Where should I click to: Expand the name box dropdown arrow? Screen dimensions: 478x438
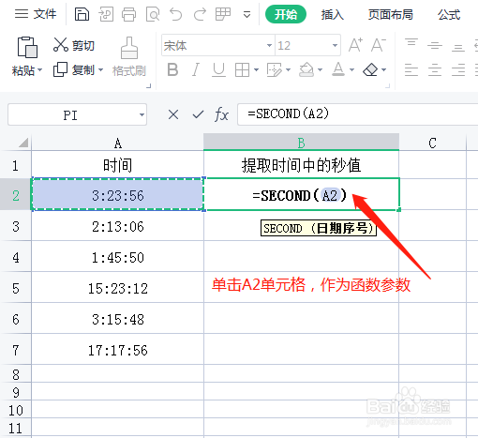pos(142,114)
